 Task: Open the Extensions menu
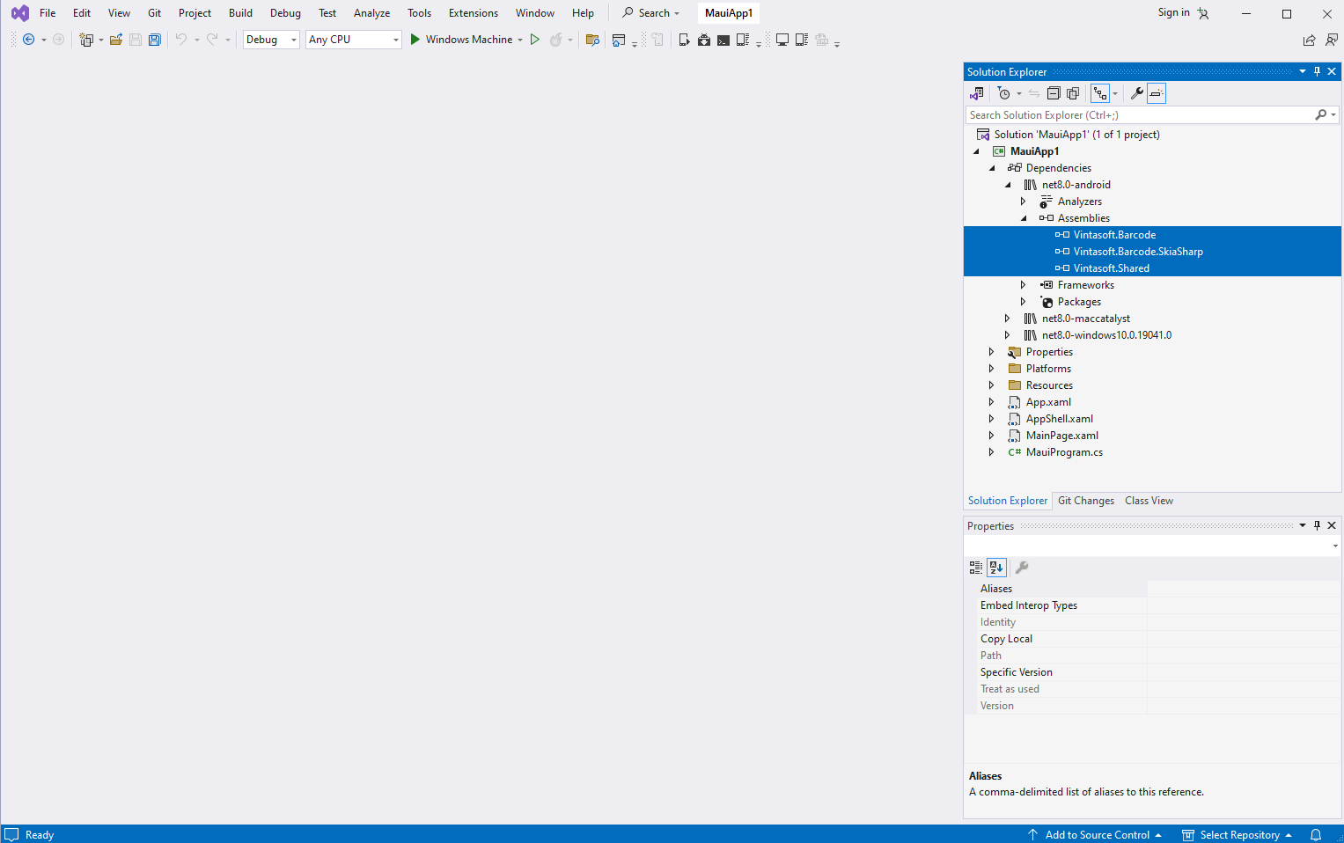click(473, 13)
